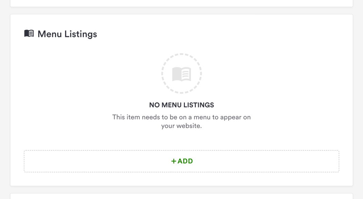Click the dashed circle book placeholder icon
The height and width of the screenshot is (199, 363).
(x=181, y=73)
